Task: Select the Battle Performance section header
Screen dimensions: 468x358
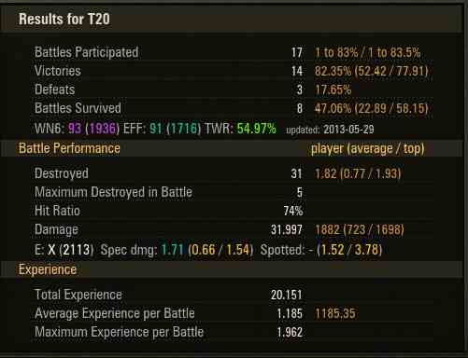Action: tap(232, 148)
